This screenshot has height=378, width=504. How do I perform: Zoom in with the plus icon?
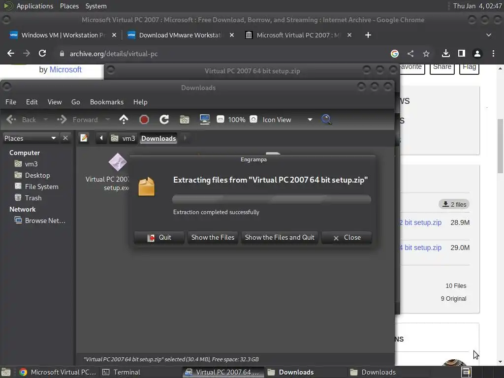[x=253, y=119]
